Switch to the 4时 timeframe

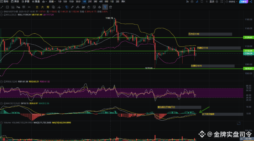pyautogui.click(x=101, y=1)
